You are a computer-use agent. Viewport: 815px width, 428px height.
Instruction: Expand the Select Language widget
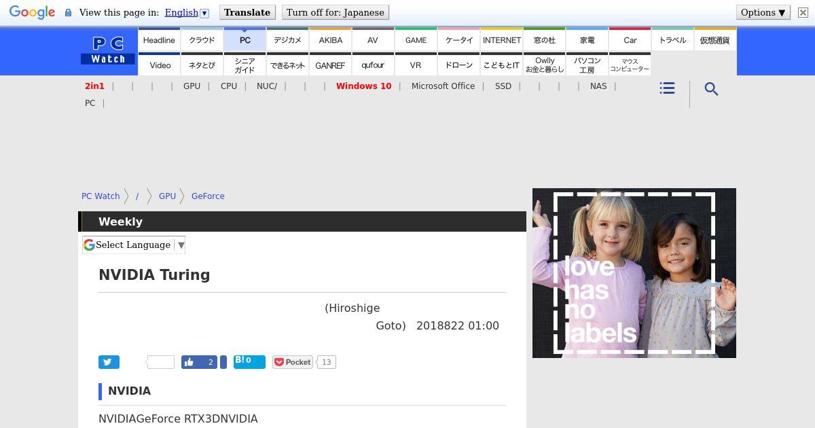pos(134,245)
